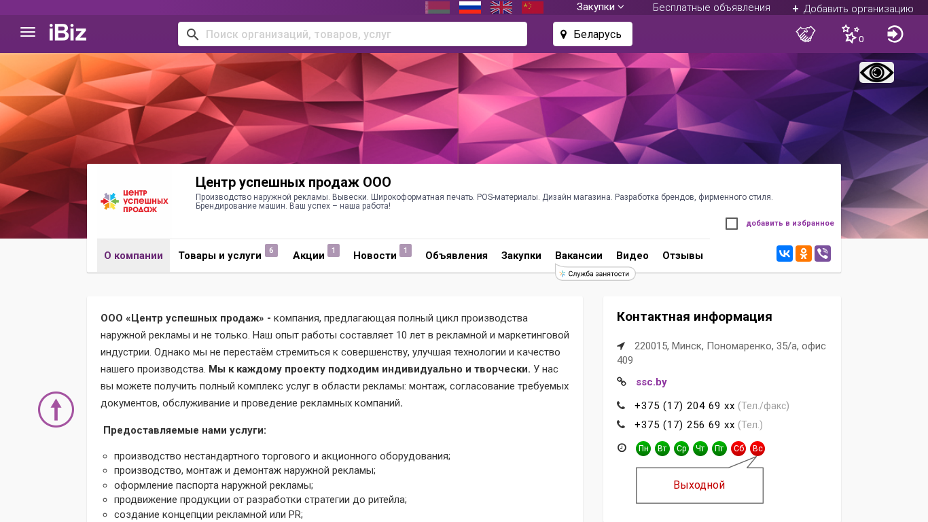Open favorites stars icon
The height and width of the screenshot is (522, 928).
click(x=851, y=34)
